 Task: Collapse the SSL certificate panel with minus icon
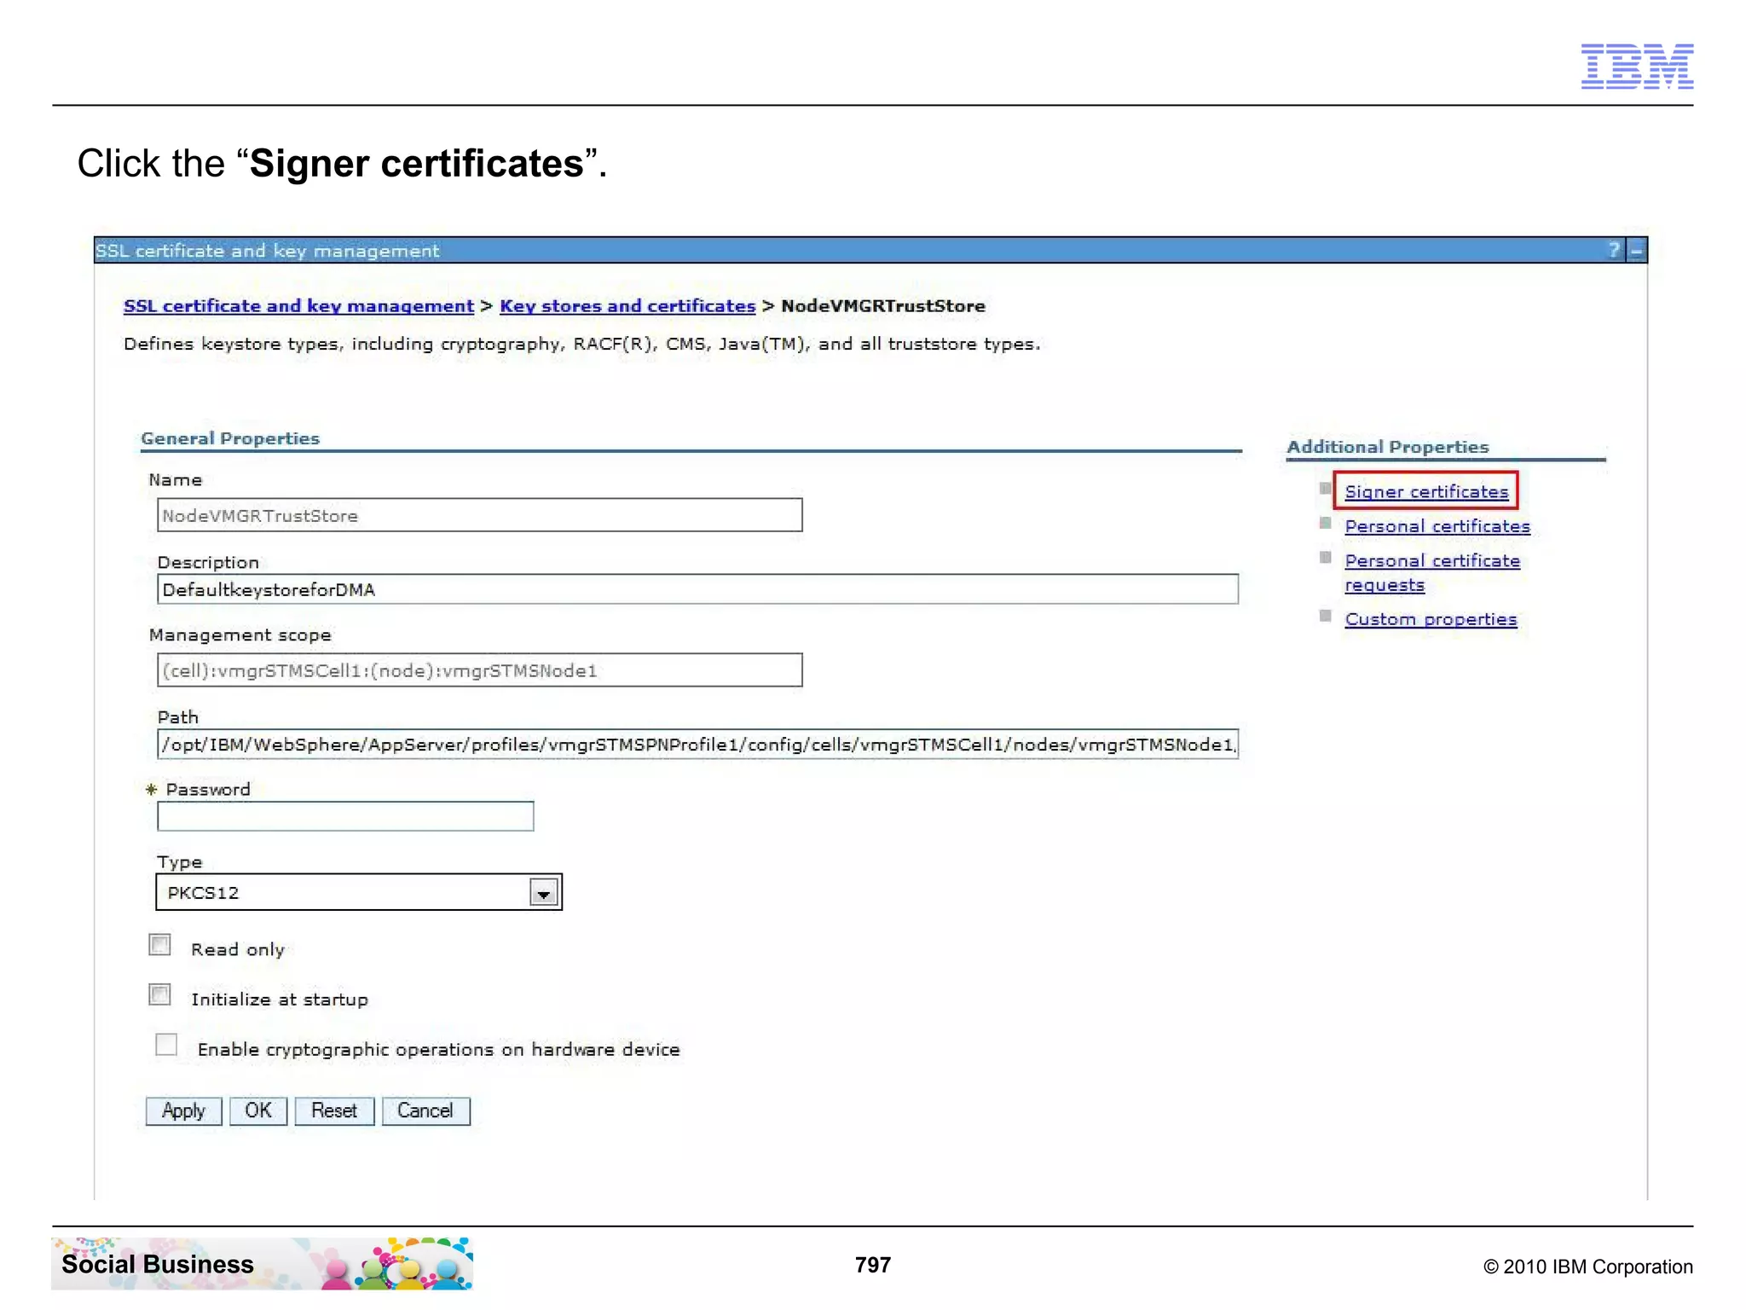pos(1636,251)
